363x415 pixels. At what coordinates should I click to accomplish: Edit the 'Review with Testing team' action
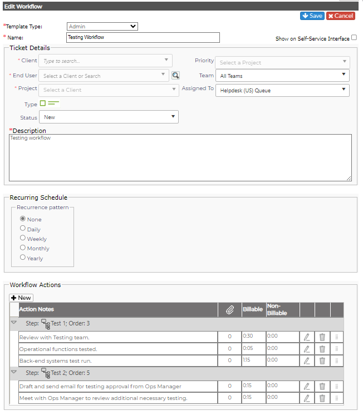pyautogui.click(x=307, y=337)
